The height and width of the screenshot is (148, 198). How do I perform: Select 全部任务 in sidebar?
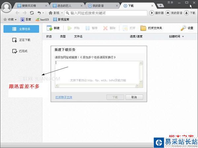21,29
